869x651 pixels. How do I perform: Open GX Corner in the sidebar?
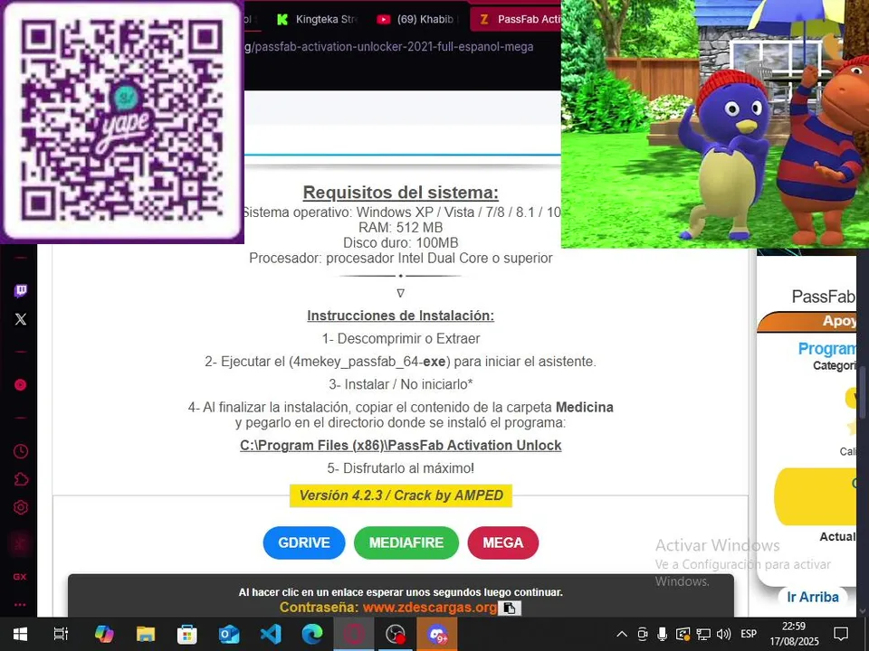(20, 576)
